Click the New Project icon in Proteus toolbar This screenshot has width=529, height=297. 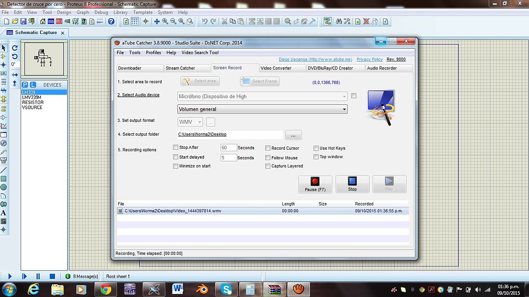7,21
